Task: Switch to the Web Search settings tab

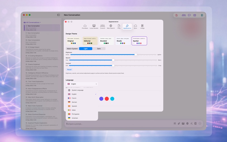Action: point(111,27)
